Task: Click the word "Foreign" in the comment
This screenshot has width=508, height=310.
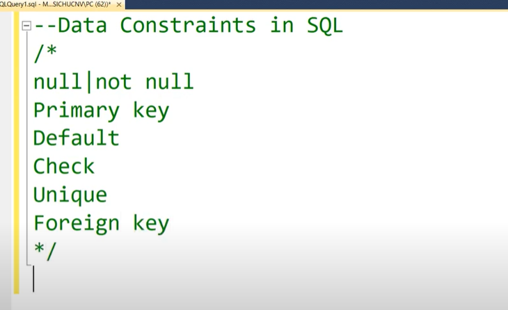Action: tap(77, 223)
